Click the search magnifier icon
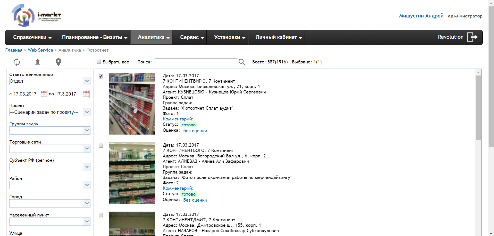Screen dimensions: 494x236 242,62
